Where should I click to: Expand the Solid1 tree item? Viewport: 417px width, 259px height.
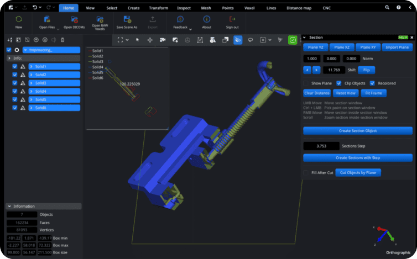(32, 66)
